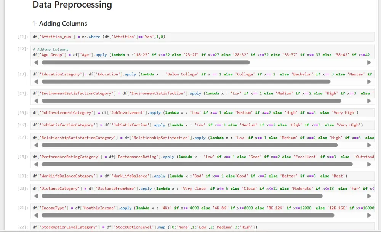This screenshot has height=232, width=381.
Task: Click the "1- Adding Columns" heading
Action: pos(60,24)
